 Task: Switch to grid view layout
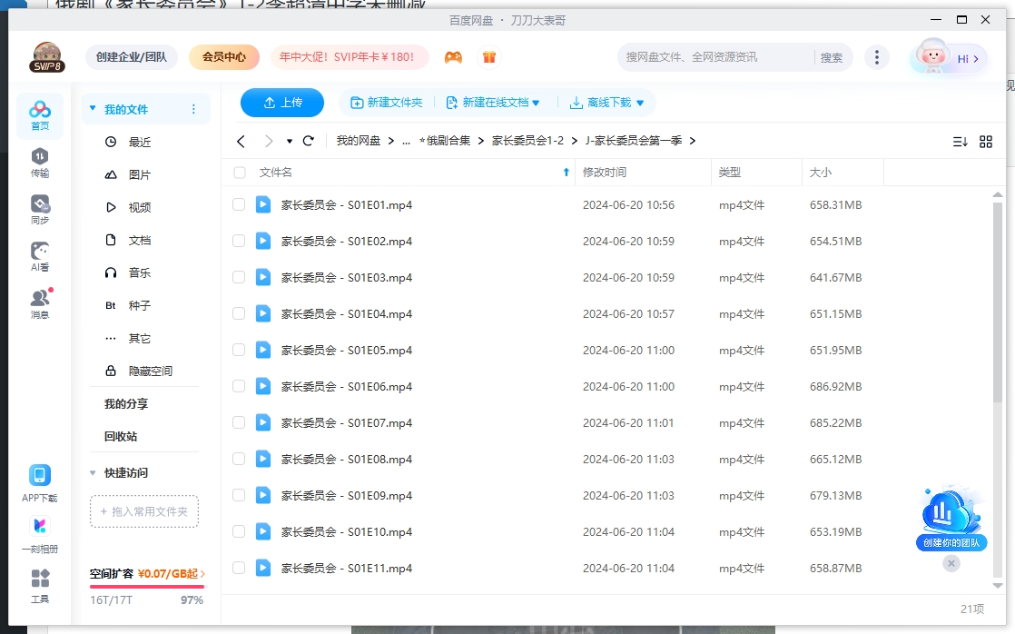(x=986, y=142)
